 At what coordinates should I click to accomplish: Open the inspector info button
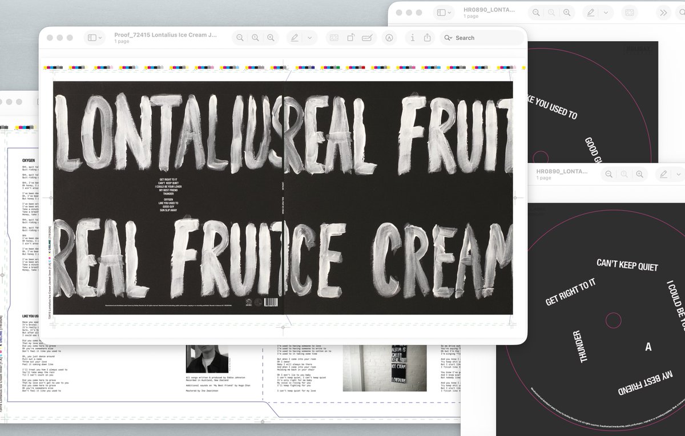point(412,38)
